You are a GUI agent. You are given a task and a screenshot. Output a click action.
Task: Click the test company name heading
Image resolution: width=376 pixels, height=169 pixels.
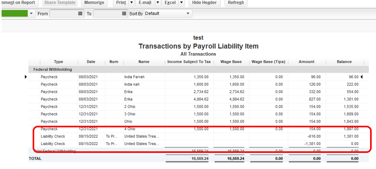198,38
